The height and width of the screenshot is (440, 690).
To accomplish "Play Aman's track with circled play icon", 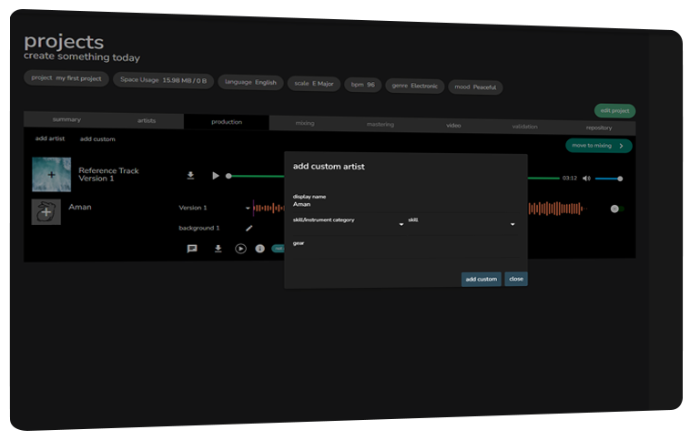I will click(x=240, y=249).
